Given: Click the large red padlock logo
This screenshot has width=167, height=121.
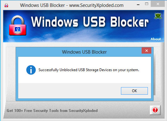Looking at the screenshot, I should click(18, 25).
